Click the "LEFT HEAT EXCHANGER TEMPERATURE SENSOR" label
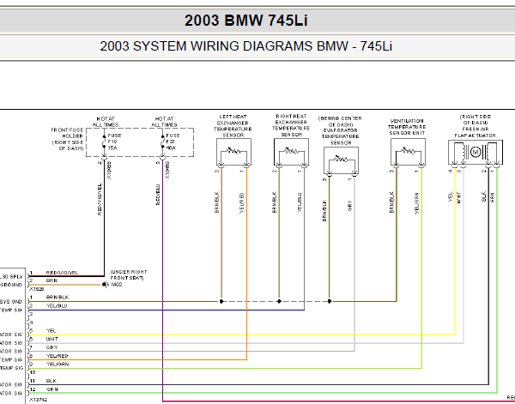 coord(233,126)
